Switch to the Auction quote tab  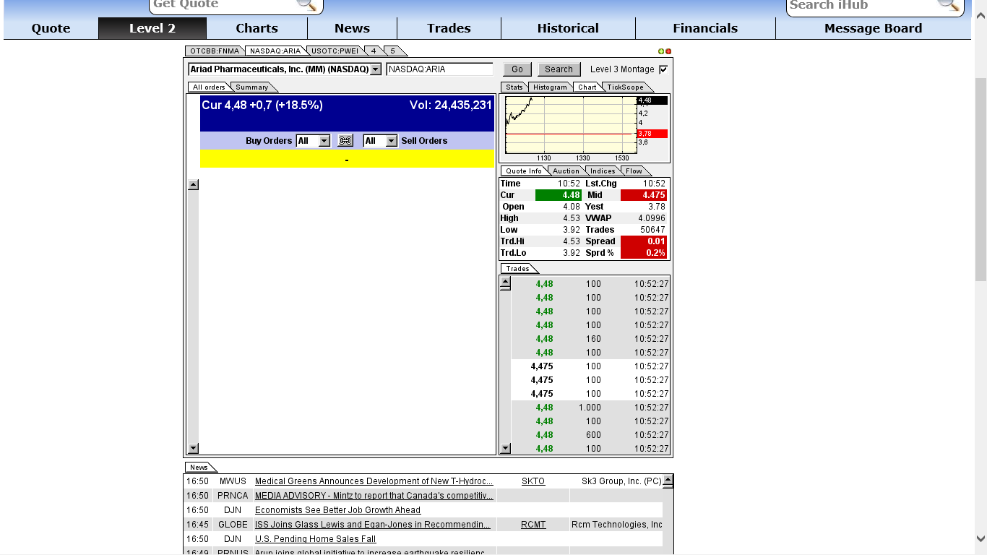pyautogui.click(x=566, y=171)
